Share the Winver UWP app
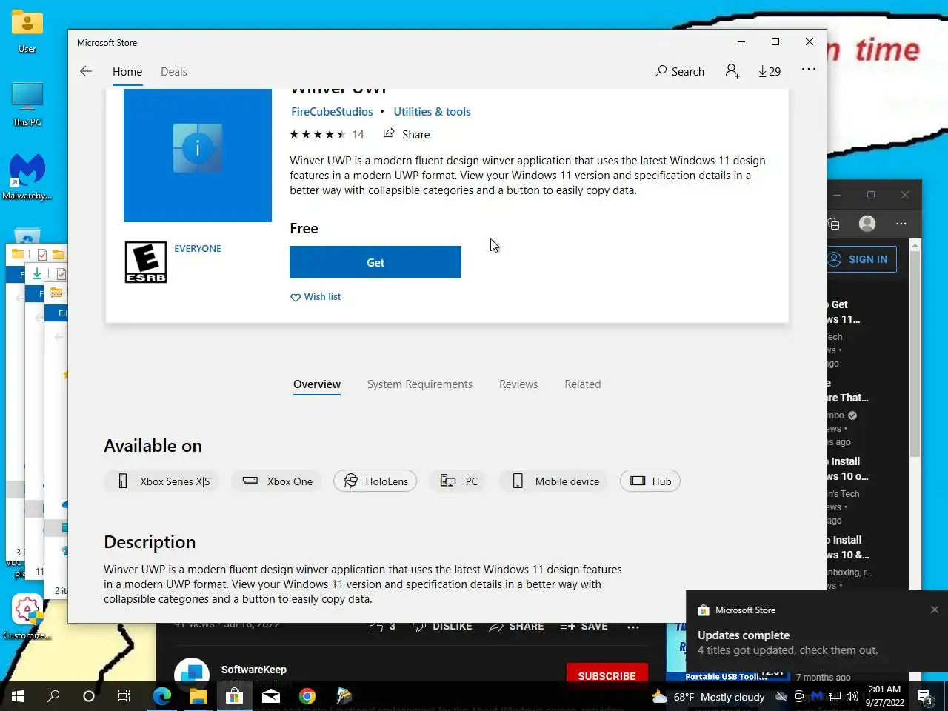This screenshot has height=711, width=948. click(407, 134)
